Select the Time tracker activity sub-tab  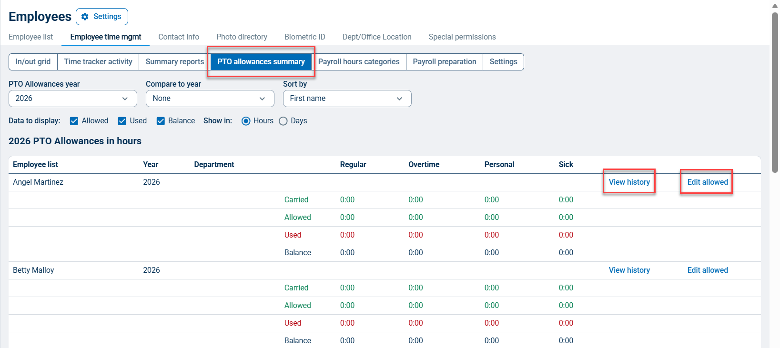pyautogui.click(x=98, y=62)
